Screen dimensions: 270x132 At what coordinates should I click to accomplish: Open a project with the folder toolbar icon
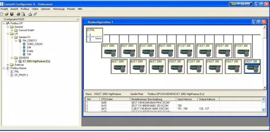(7, 14)
